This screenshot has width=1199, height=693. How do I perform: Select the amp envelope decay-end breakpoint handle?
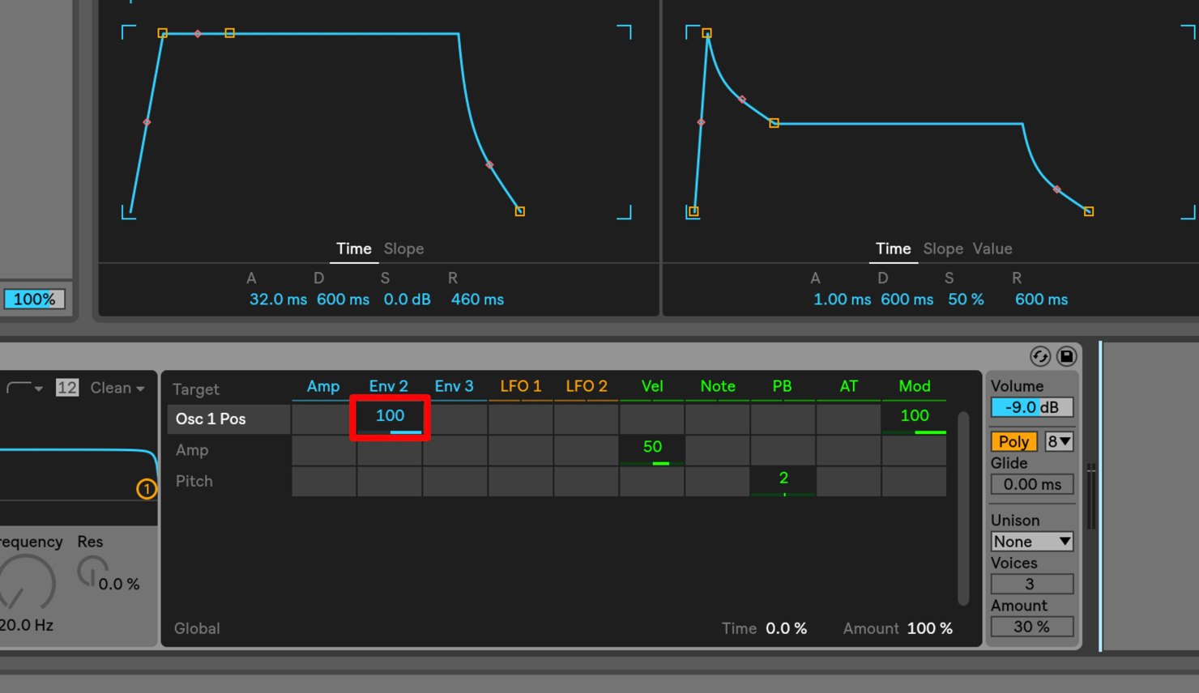[230, 33]
